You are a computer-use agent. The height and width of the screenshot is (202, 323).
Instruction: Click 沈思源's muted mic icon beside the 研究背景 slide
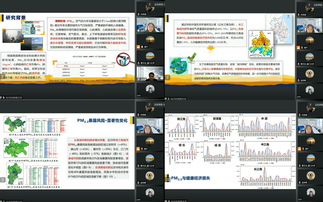click(139, 14)
